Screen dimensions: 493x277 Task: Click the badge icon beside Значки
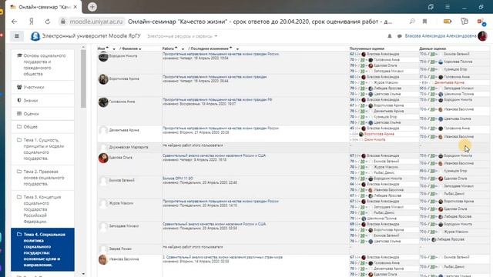19,100
